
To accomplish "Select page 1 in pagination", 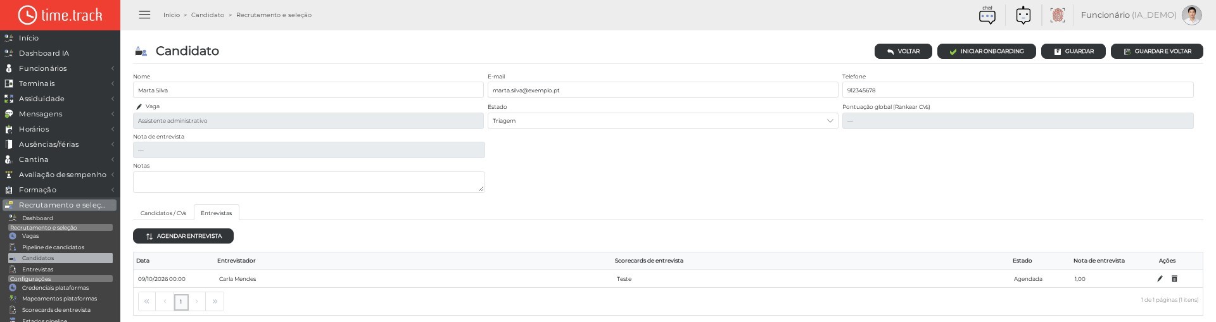I will click(x=181, y=302).
